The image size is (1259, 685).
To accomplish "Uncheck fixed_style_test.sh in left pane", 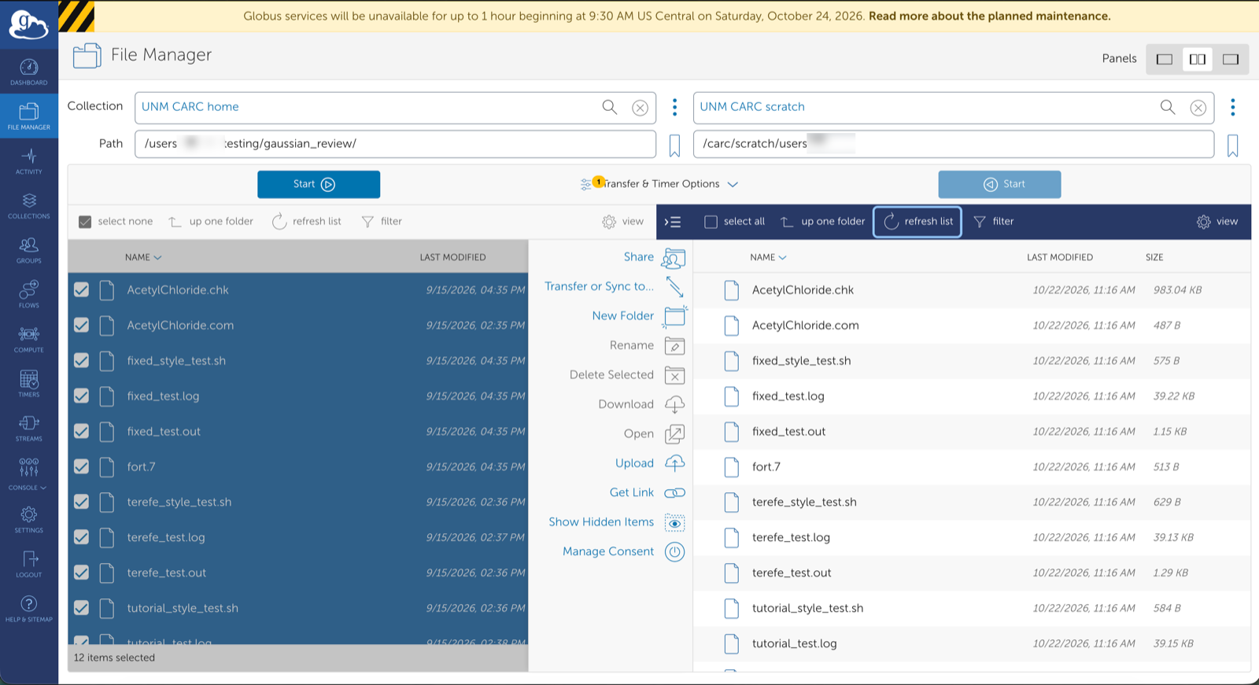I will pos(81,360).
